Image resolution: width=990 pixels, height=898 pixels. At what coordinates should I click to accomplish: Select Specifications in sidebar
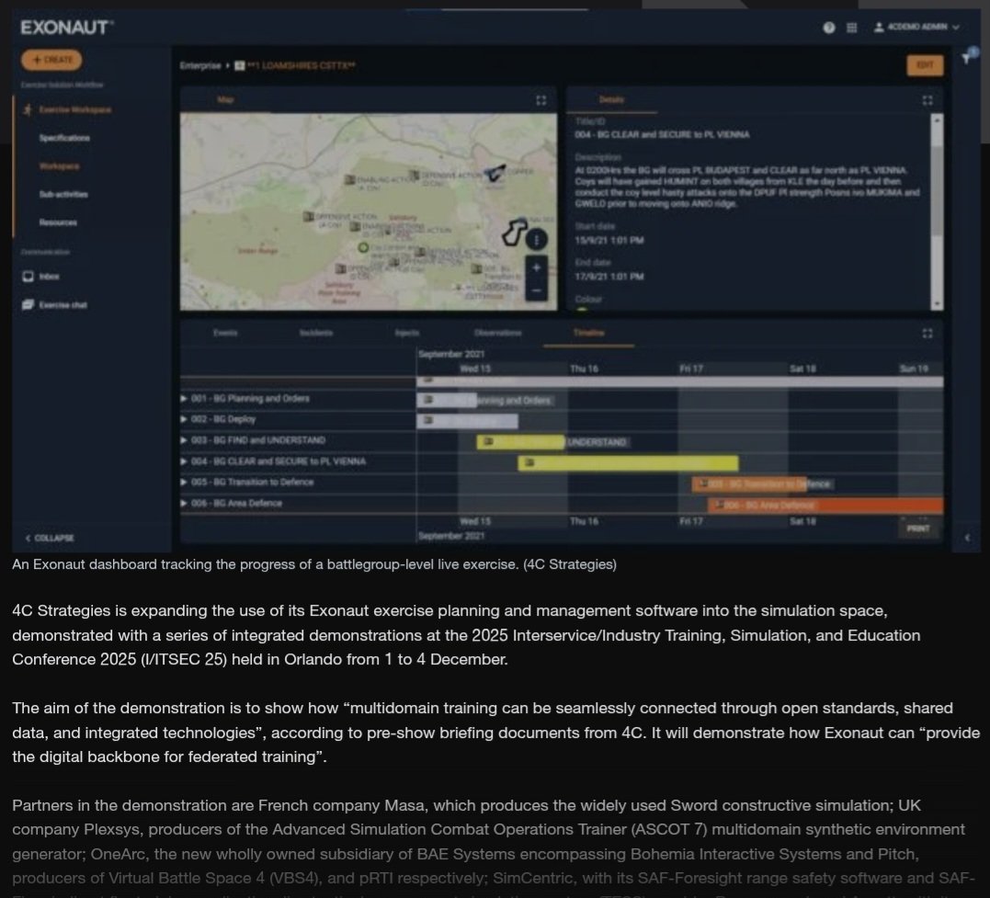(64, 138)
